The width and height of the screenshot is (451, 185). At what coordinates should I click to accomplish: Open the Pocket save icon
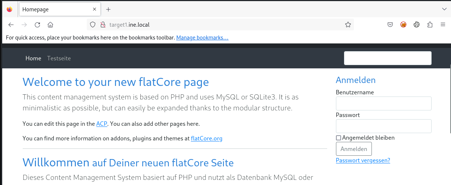pos(390,25)
